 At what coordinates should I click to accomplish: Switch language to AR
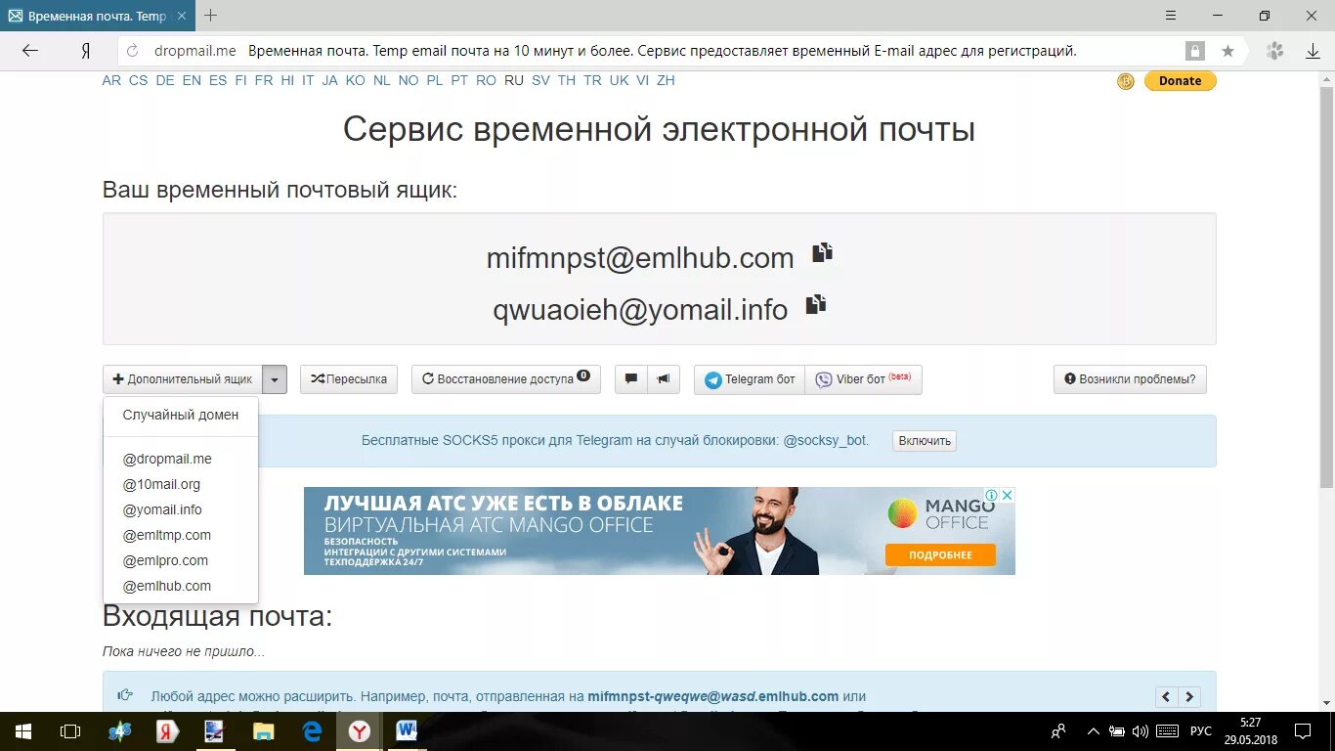click(111, 80)
